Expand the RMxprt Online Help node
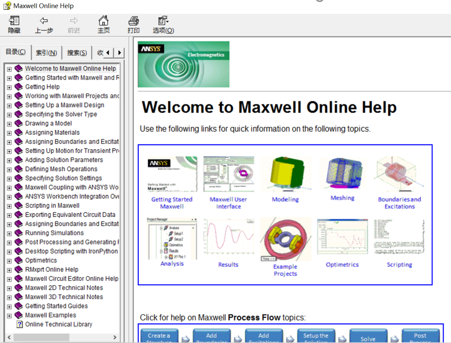This screenshot has width=451, height=343. pyautogui.click(x=9, y=270)
